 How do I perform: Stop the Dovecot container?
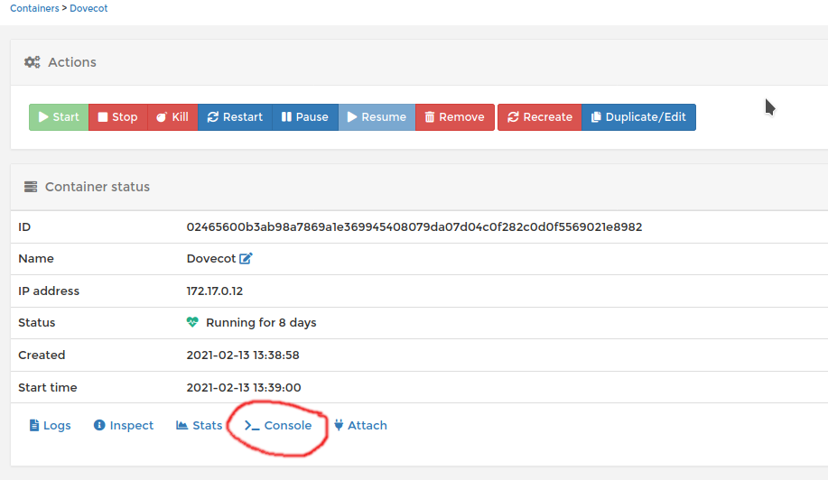coord(117,117)
